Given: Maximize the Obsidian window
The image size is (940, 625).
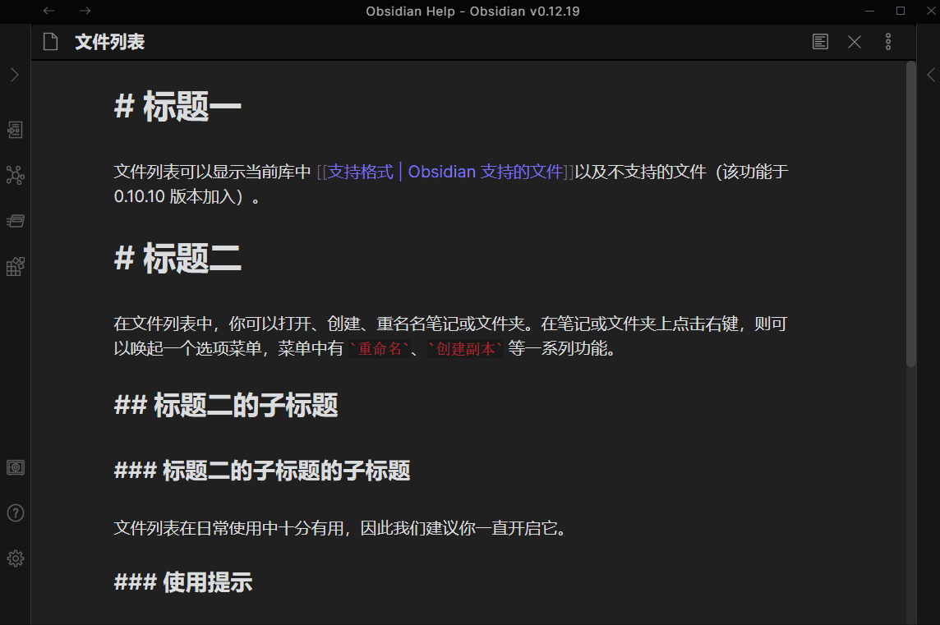Looking at the screenshot, I should 901,11.
